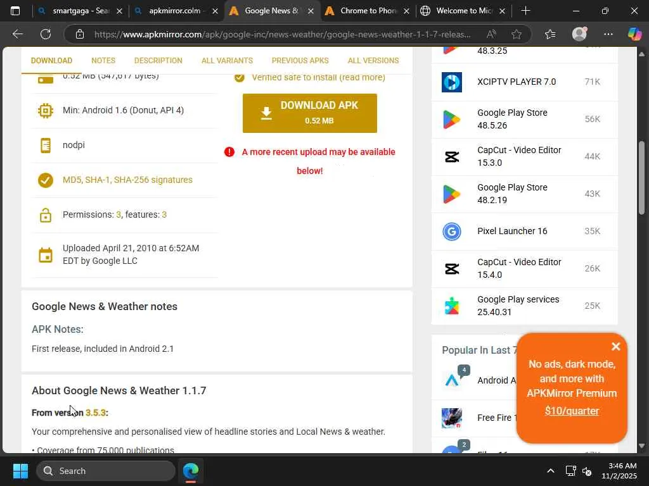Image resolution: width=649 pixels, height=486 pixels.
Task: Open the $10/quarter premium link
Action: (x=572, y=411)
